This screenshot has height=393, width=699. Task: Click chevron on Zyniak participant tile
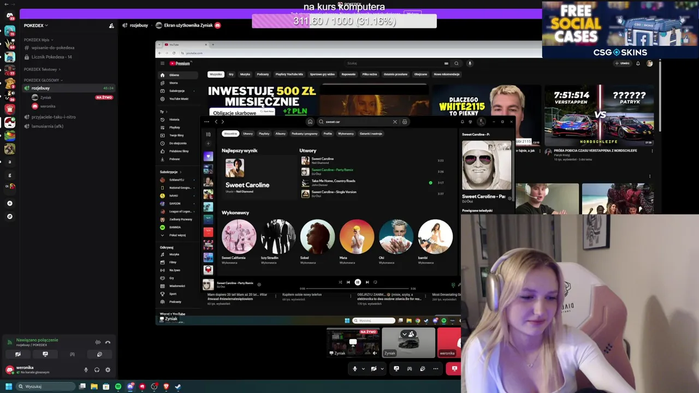pyautogui.click(x=405, y=334)
